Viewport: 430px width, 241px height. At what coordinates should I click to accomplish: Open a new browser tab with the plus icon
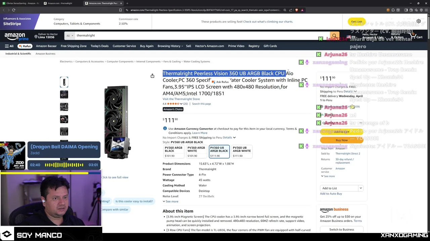(x=127, y=3)
